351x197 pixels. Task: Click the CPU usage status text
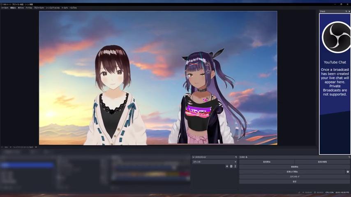(x=330, y=192)
